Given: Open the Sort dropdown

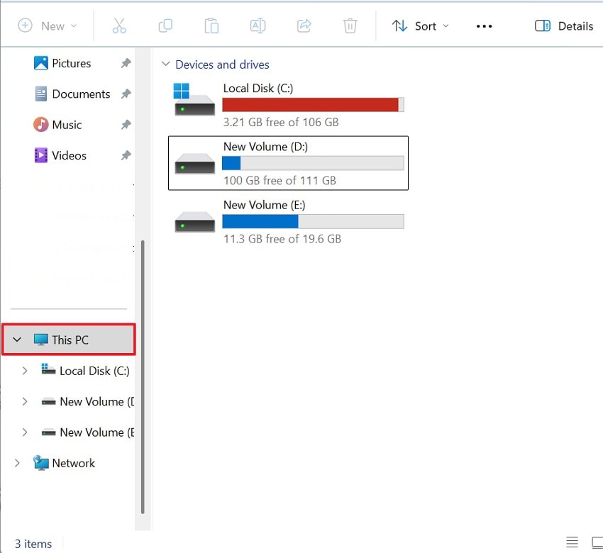Looking at the screenshot, I should [x=419, y=26].
